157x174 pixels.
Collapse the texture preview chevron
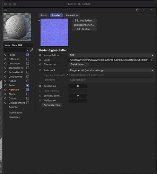click(x=39, y=21)
